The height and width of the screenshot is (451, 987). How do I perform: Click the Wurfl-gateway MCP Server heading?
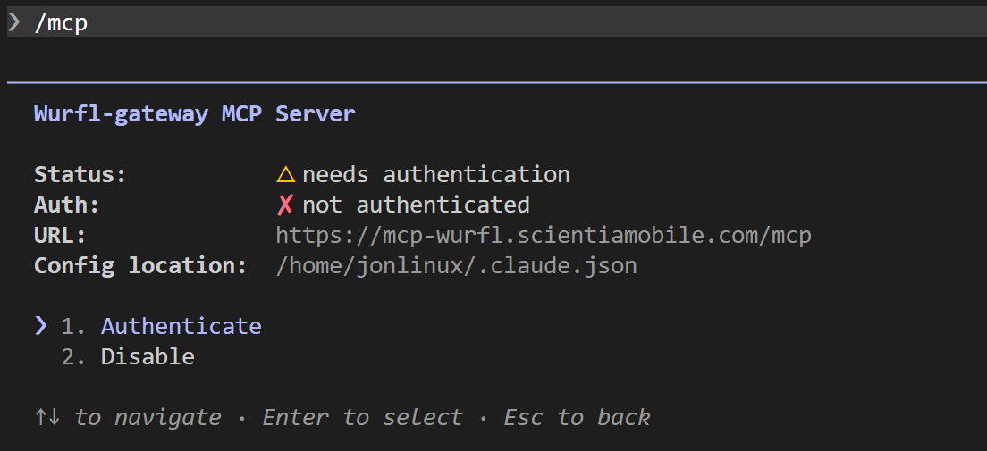[x=195, y=113]
